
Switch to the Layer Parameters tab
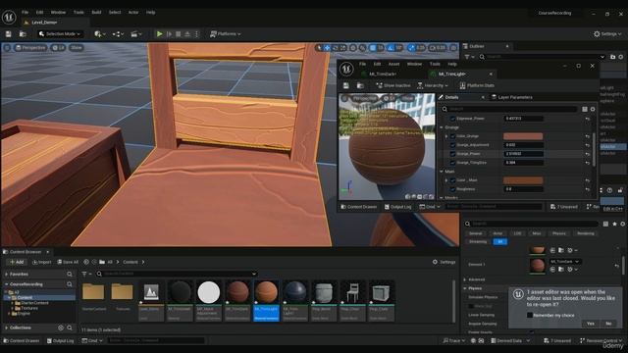tap(512, 97)
